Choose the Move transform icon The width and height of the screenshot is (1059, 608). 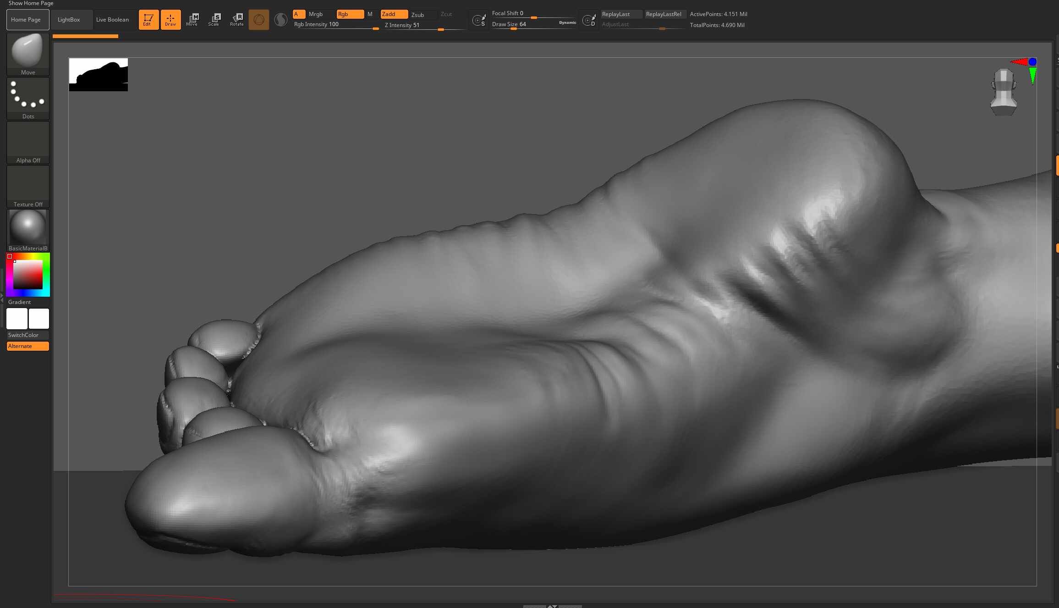pos(192,20)
